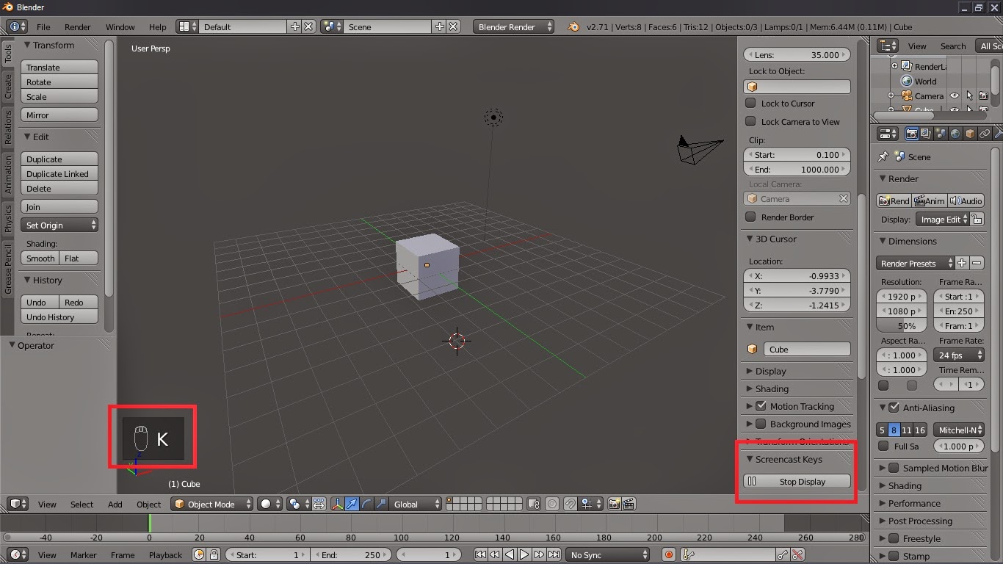The image size is (1003, 564).
Task: Enable the Render Border checkbox
Action: pyautogui.click(x=750, y=217)
